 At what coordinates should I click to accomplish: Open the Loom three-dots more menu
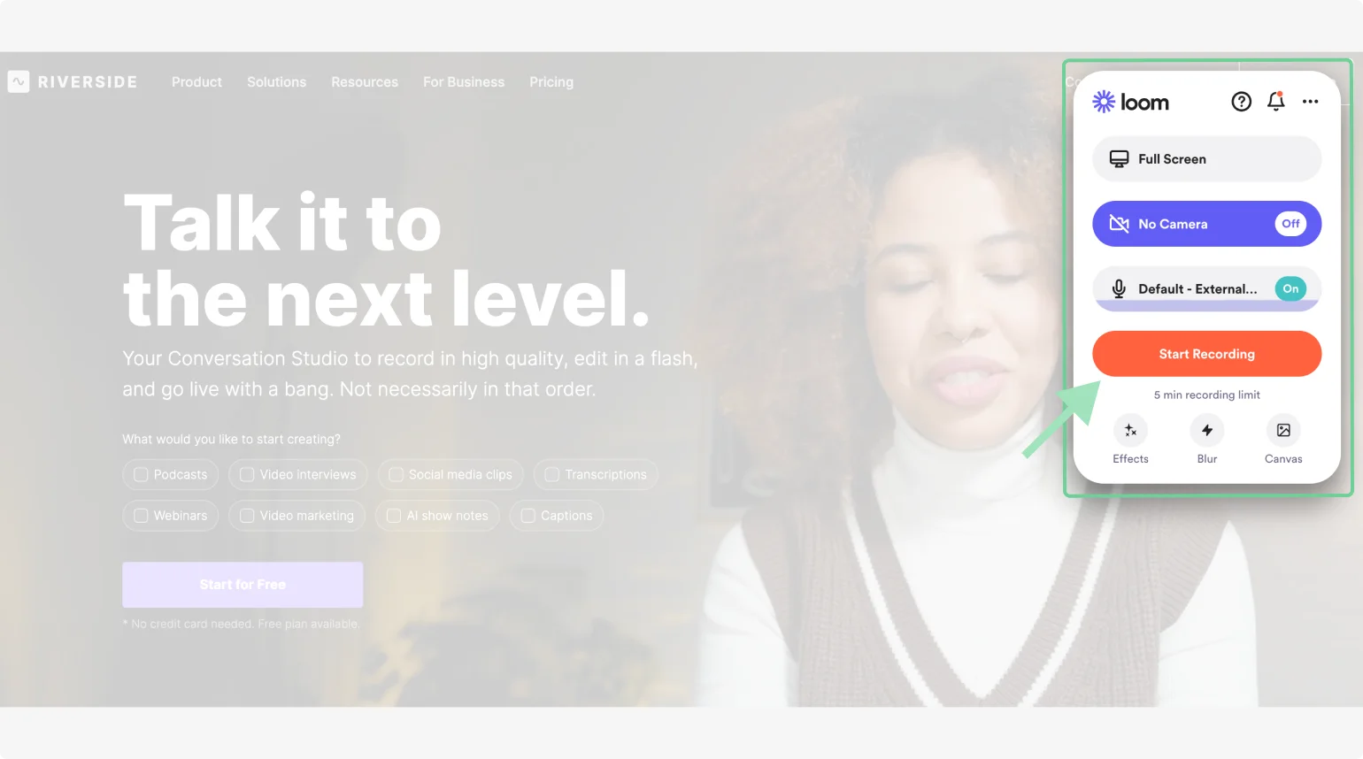(1310, 102)
